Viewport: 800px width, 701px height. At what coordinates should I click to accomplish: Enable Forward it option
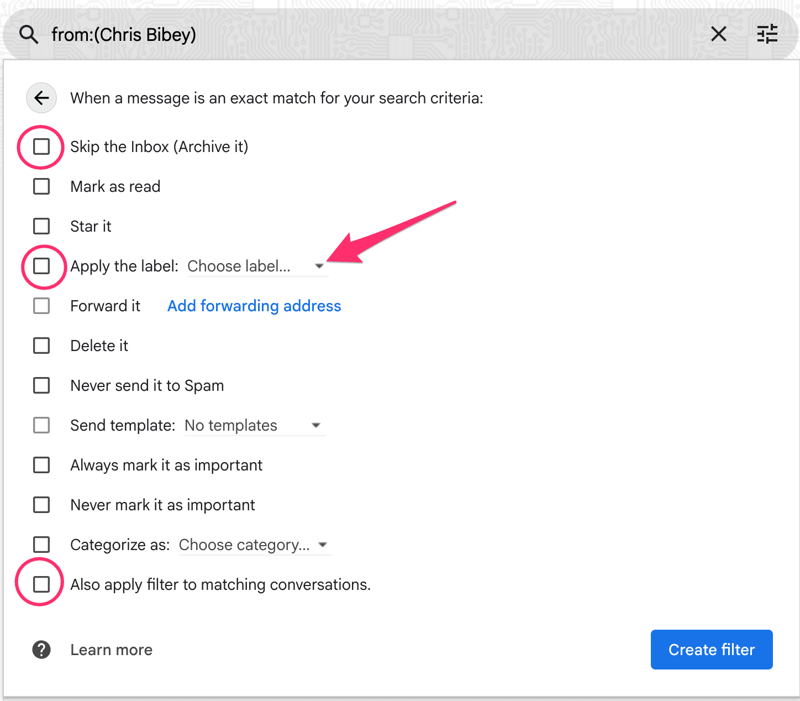click(41, 306)
